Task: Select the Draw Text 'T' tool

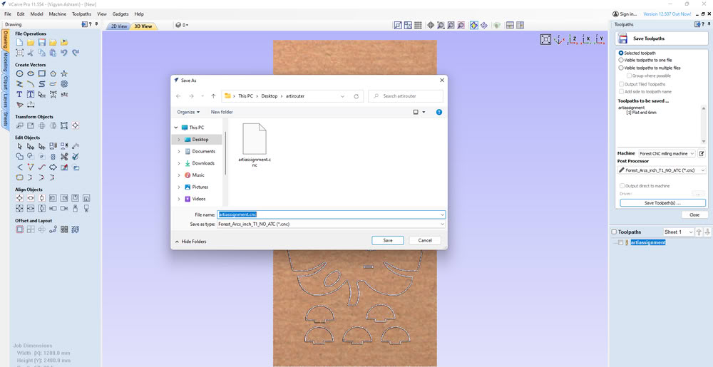Action: click(19, 95)
